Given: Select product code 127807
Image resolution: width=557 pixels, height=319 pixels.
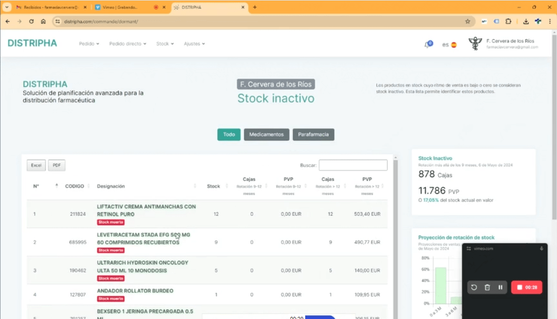Looking at the screenshot, I should pos(78,295).
